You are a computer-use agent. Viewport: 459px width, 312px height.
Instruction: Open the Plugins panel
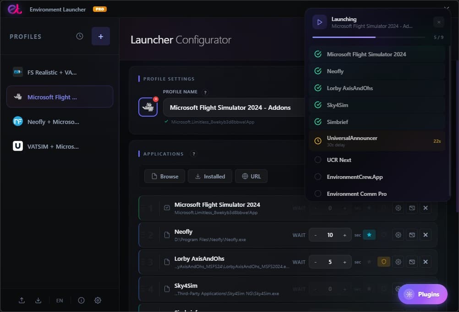click(423, 294)
